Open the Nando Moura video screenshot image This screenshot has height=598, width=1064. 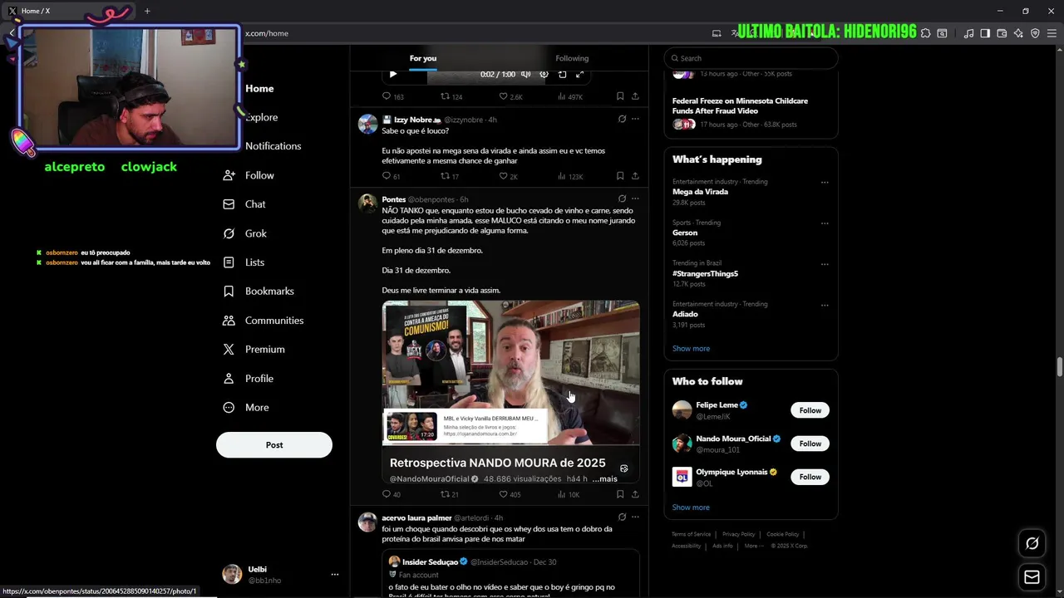[x=510, y=392]
